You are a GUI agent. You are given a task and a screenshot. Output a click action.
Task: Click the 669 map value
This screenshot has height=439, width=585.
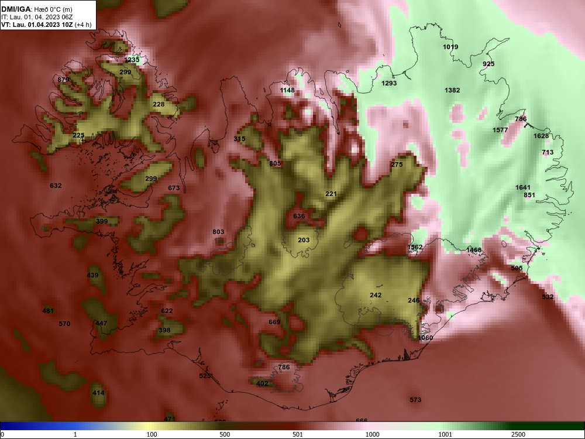click(x=274, y=322)
